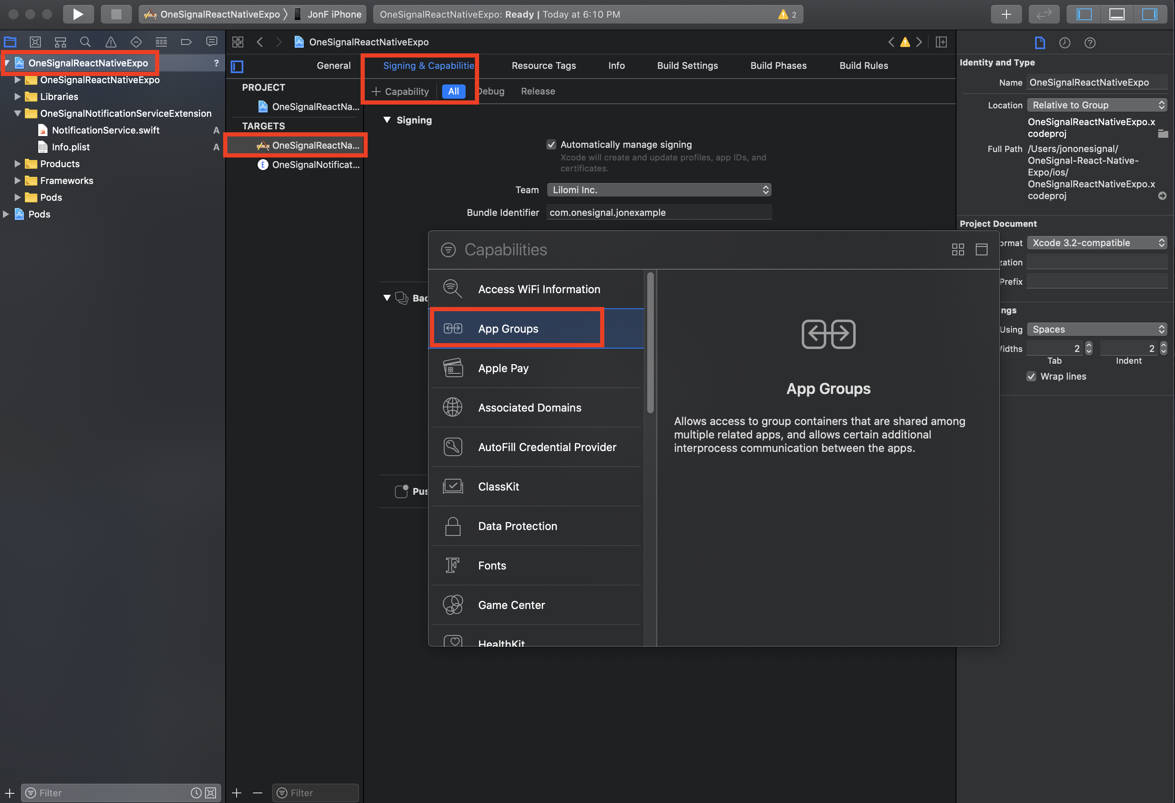Click the + Capability button
The height and width of the screenshot is (803, 1175).
click(x=400, y=92)
